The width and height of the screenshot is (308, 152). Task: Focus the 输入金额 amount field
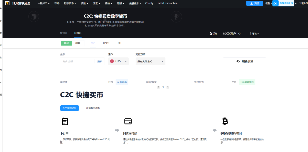[78, 61]
